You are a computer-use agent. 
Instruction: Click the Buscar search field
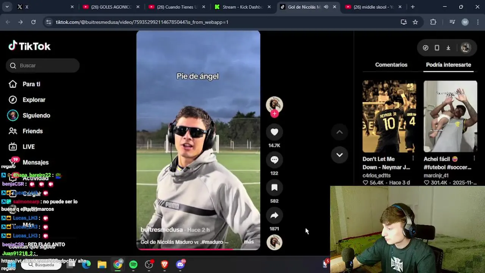click(42, 66)
